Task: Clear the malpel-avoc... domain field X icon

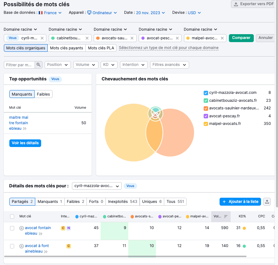Action: [x=222, y=38]
